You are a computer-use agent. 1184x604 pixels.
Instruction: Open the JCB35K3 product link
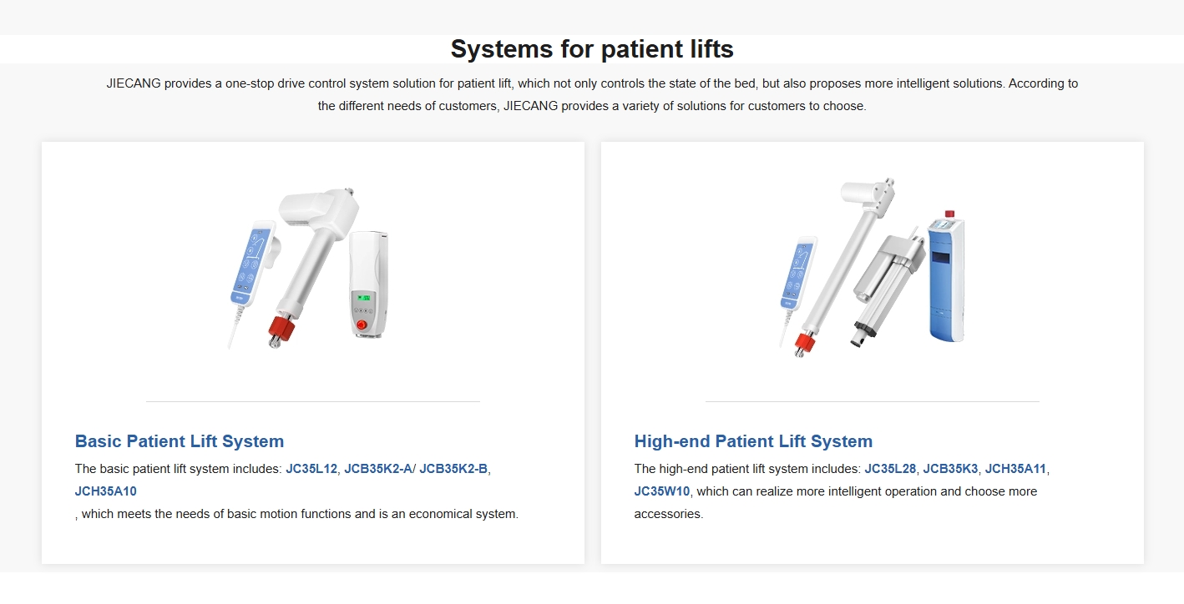point(950,469)
